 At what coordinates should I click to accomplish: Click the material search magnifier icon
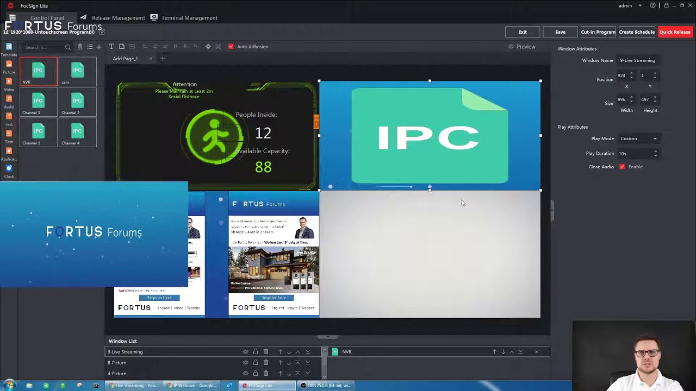click(x=68, y=47)
